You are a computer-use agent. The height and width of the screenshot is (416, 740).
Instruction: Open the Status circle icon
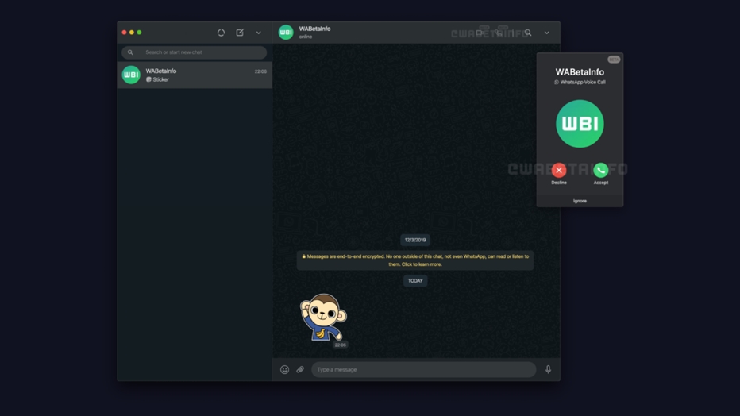tap(221, 33)
